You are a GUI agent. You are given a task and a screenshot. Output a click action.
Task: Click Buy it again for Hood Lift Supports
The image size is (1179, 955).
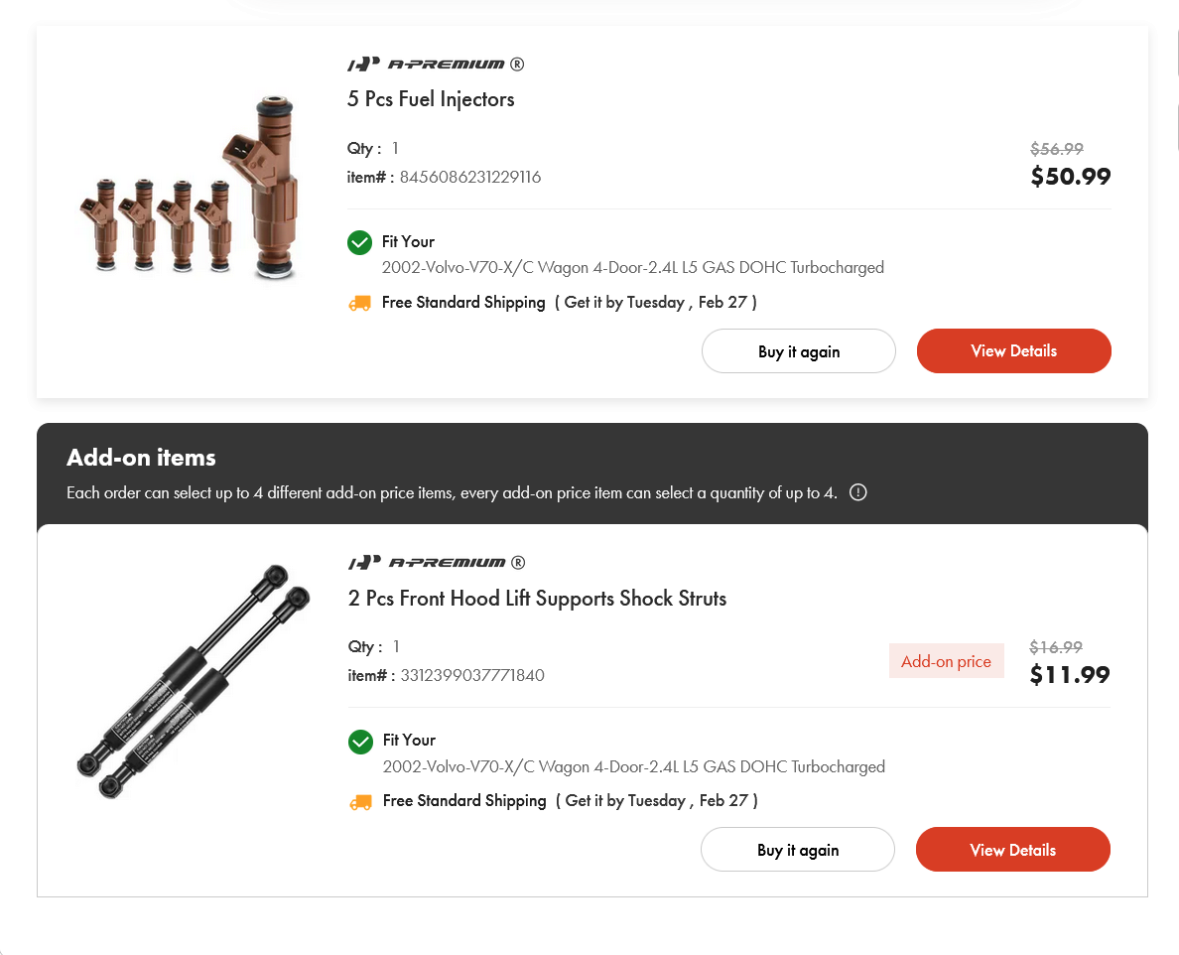pos(797,850)
